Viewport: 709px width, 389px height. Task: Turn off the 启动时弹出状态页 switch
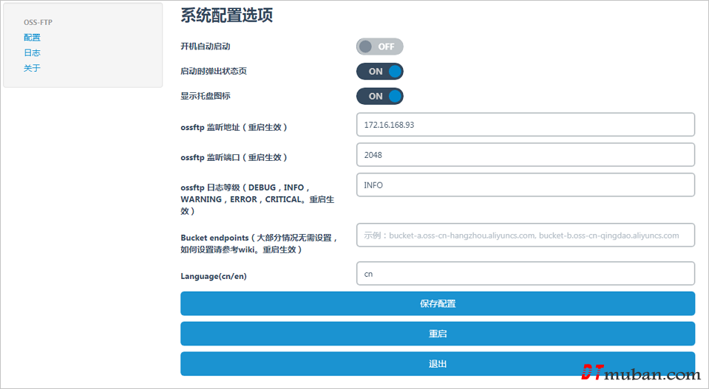380,72
